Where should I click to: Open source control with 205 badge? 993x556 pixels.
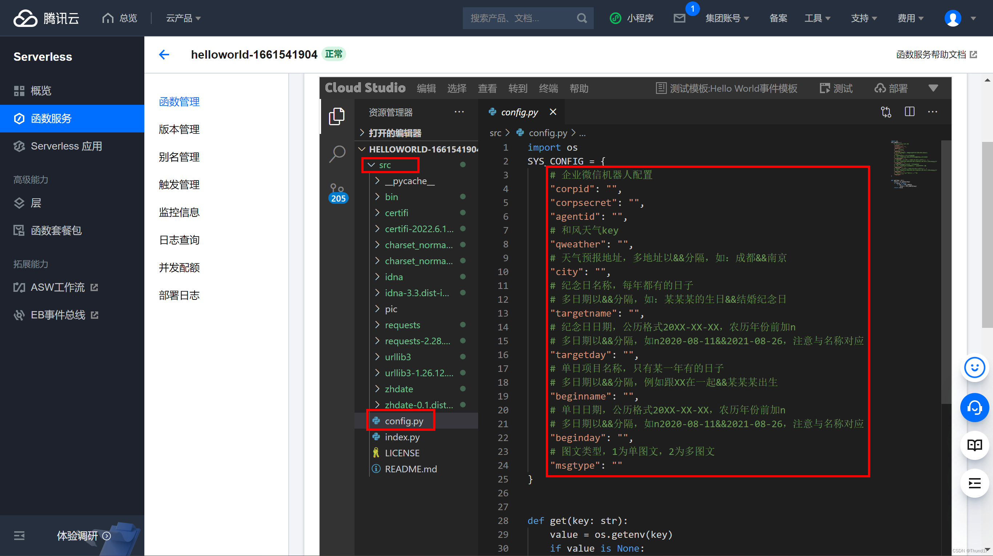coord(338,192)
